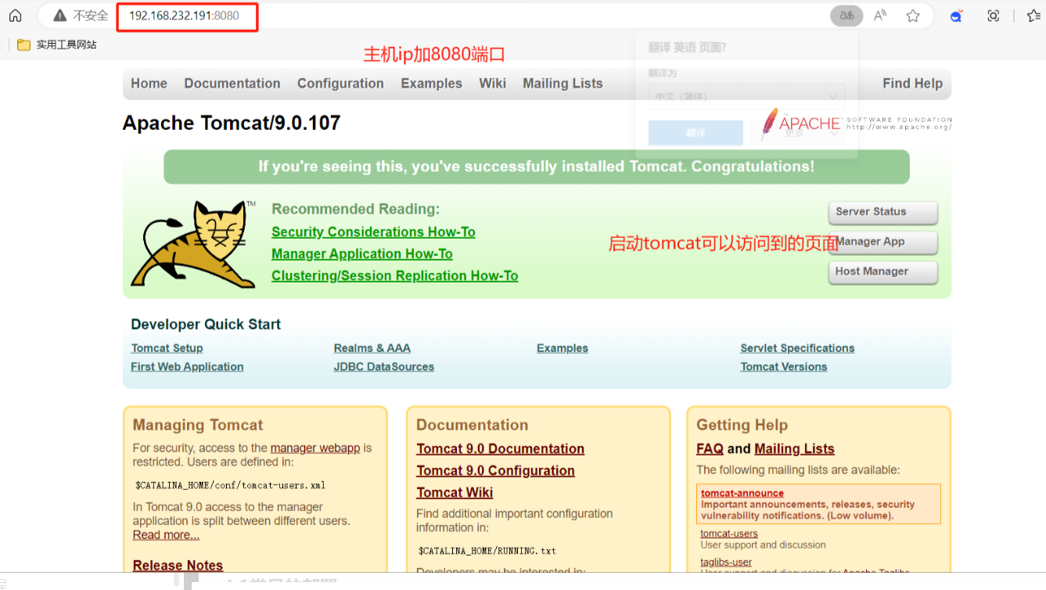Open the Tomcat Versions link

click(784, 367)
